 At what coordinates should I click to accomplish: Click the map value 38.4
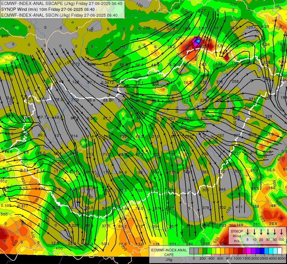tap(234, 28)
